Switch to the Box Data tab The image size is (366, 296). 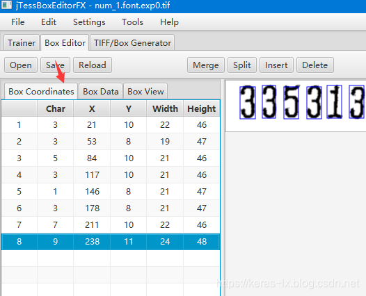(101, 91)
